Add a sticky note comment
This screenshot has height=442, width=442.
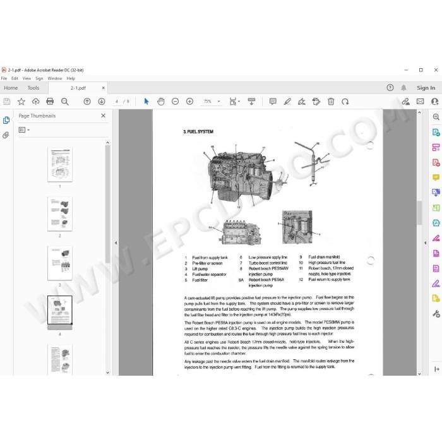tap(273, 102)
